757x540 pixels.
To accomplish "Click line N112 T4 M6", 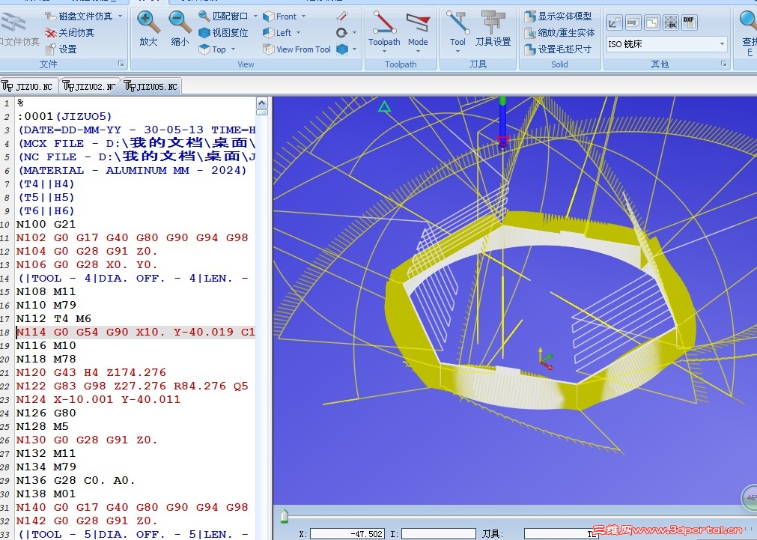I will tap(54, 318).
